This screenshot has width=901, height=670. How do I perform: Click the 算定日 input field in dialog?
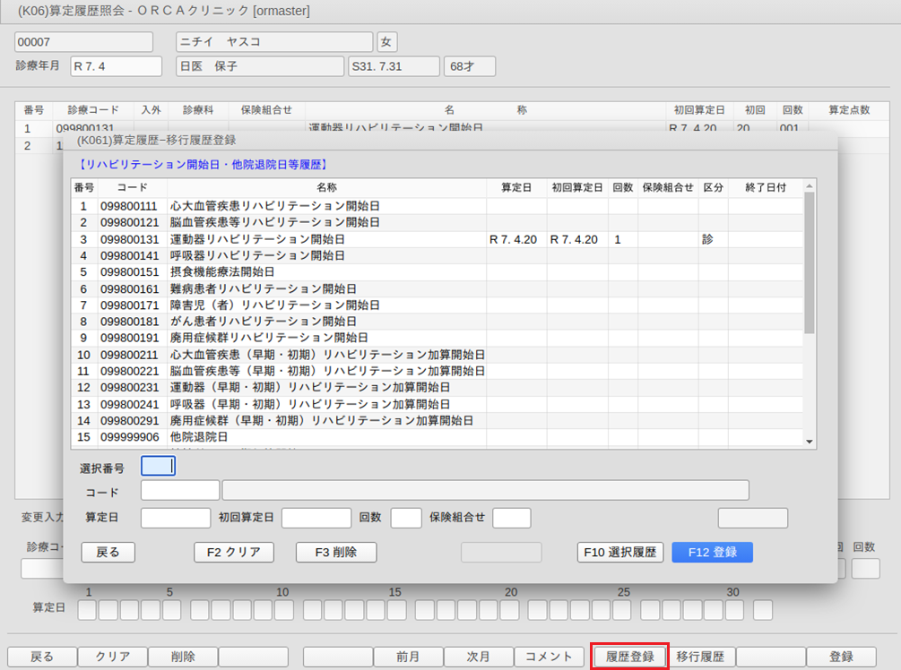(x=176, y=518)
